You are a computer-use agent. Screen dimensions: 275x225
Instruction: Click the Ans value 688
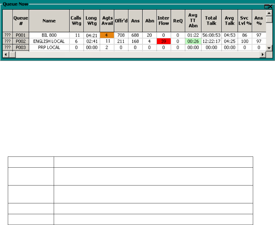[135, 35]
